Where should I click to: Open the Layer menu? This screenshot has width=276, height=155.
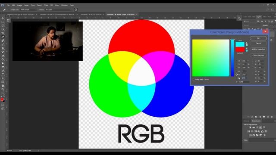pos(26,5)
